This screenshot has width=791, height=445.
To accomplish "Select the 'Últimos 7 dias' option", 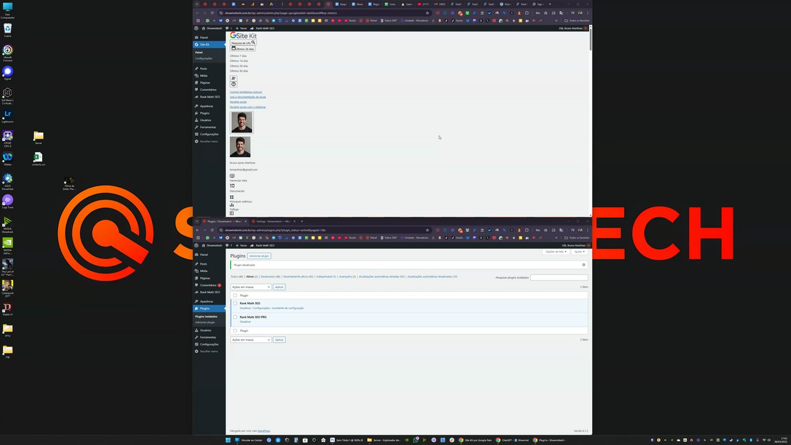I will point(238,56).
